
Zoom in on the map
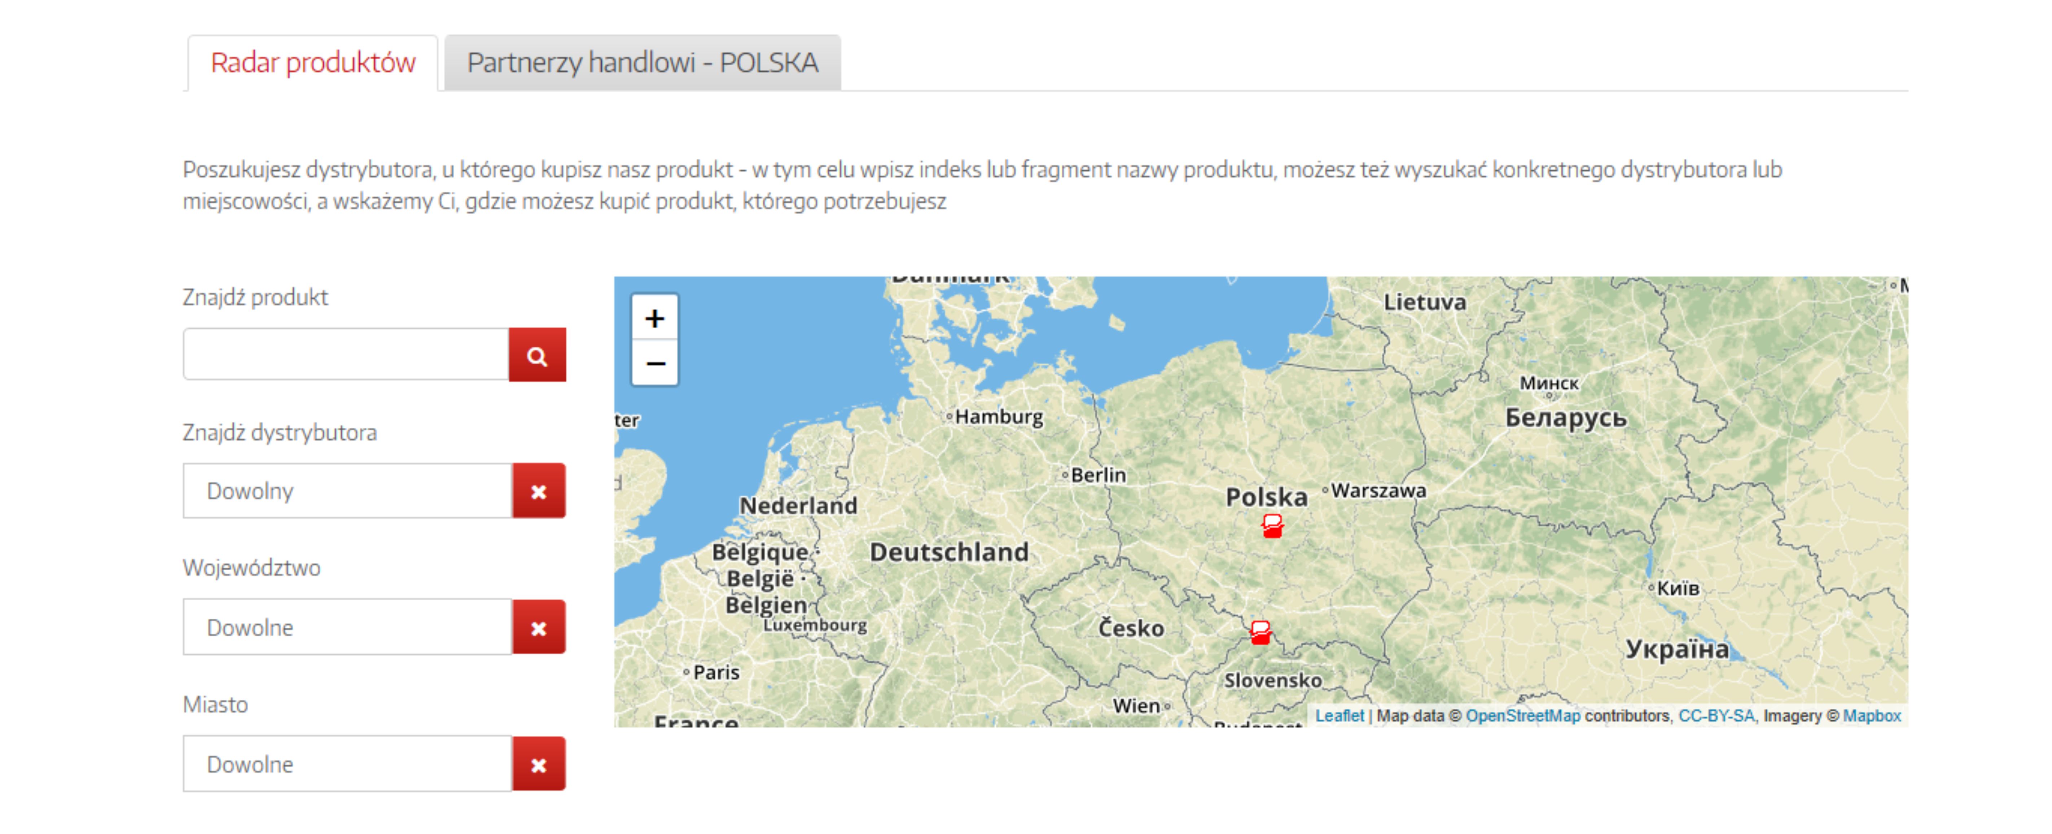655,319
